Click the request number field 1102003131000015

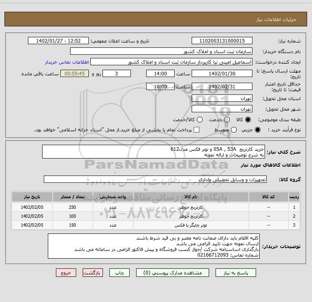click(x=222, y=41)
